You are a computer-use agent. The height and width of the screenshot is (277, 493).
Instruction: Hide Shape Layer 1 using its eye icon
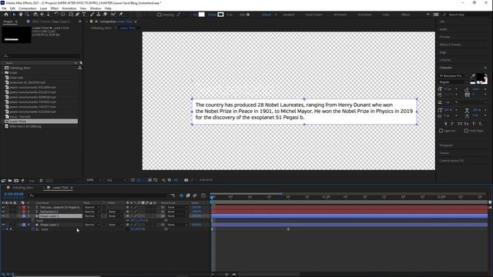coord(3,225)
